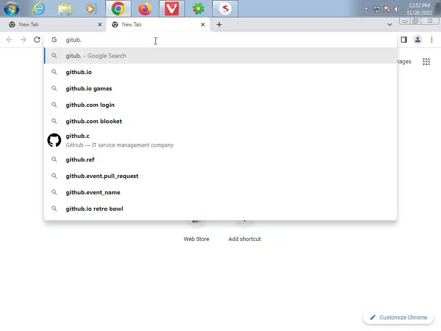Go forward to the next page
Viewport: 441px width, 331px height.
coord(23,40)
